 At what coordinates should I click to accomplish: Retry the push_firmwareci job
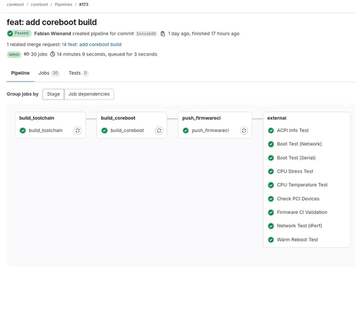tap(241, 130)
